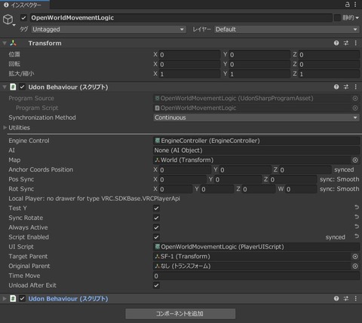Click the object name field OpenWorldMovementLogic
The width and height of the screenshot is (362, 323).
coord(181,18)
